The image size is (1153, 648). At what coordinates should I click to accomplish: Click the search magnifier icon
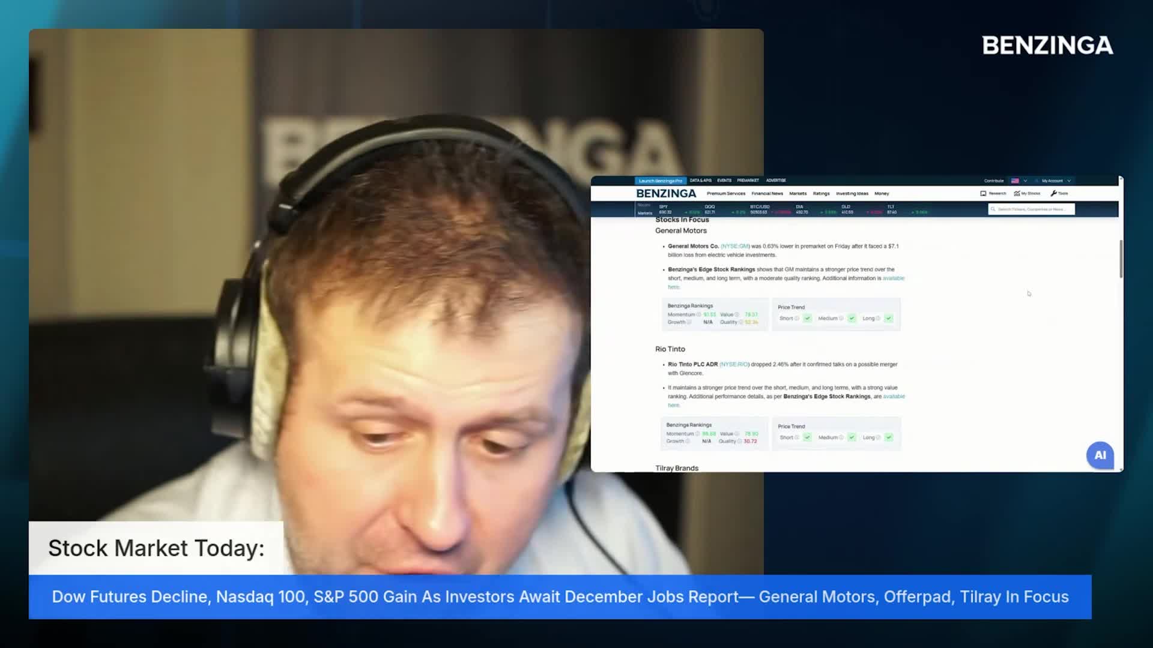(993, 209)
